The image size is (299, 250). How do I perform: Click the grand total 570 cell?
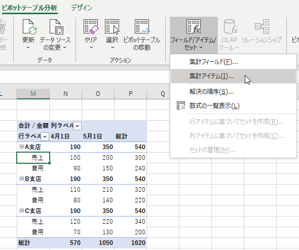click(65, 243)
